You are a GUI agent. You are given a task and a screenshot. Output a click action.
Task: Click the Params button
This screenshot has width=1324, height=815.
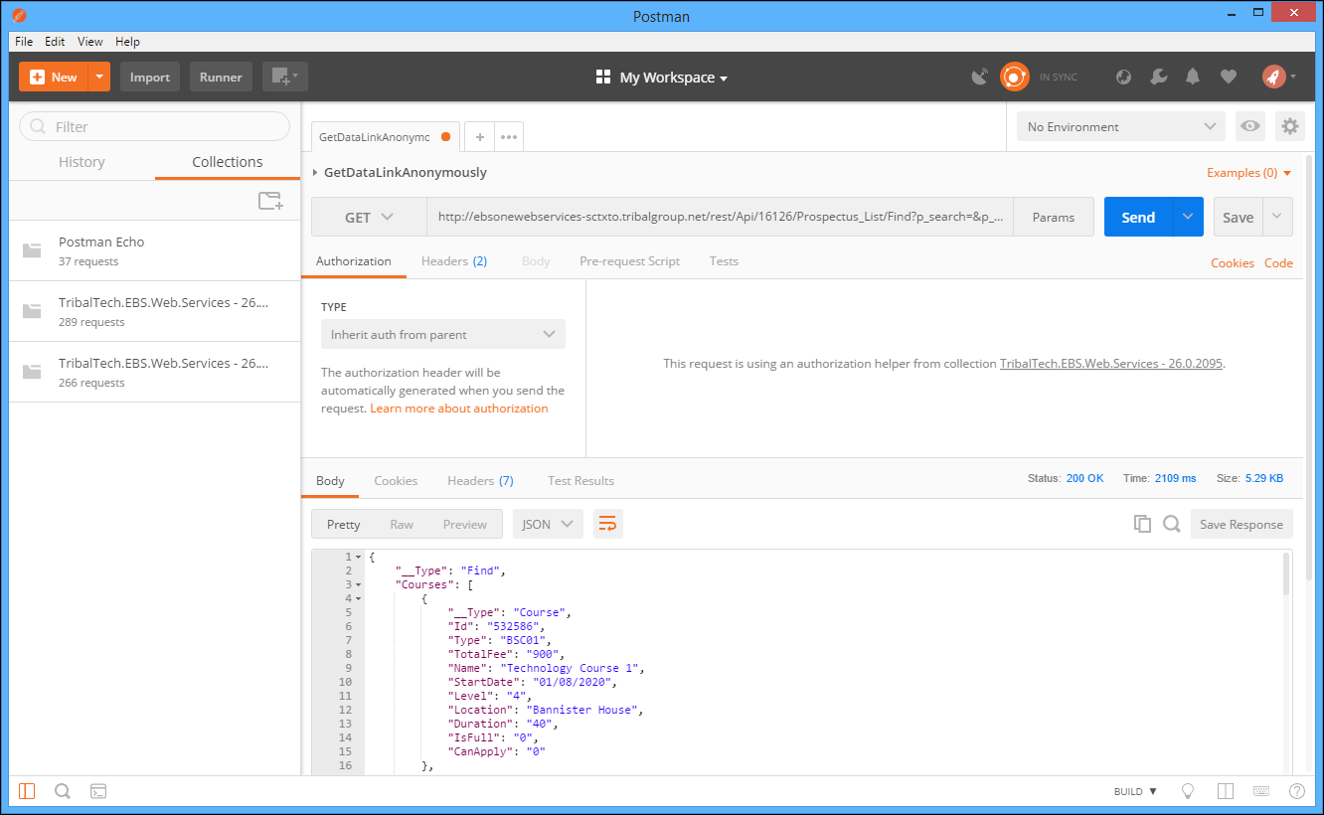pos(1054,217)
